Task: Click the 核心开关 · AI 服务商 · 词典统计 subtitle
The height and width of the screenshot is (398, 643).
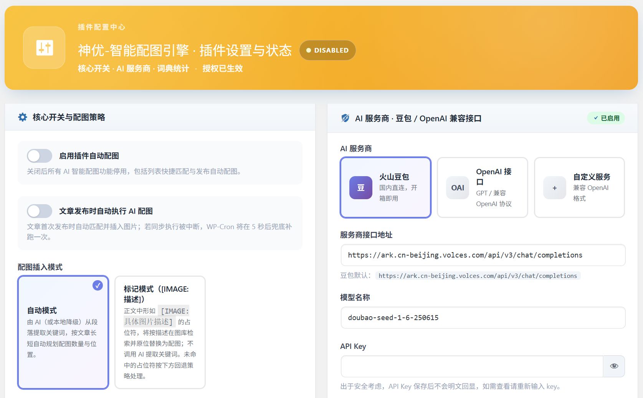Action: point(134,69)
